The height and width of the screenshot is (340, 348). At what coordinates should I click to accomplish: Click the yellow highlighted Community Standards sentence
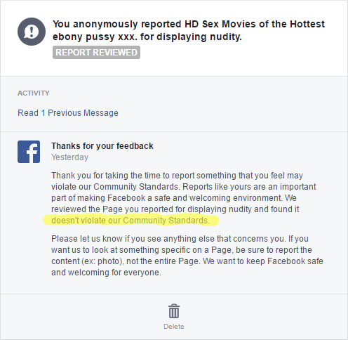click(x=130, y=221)
